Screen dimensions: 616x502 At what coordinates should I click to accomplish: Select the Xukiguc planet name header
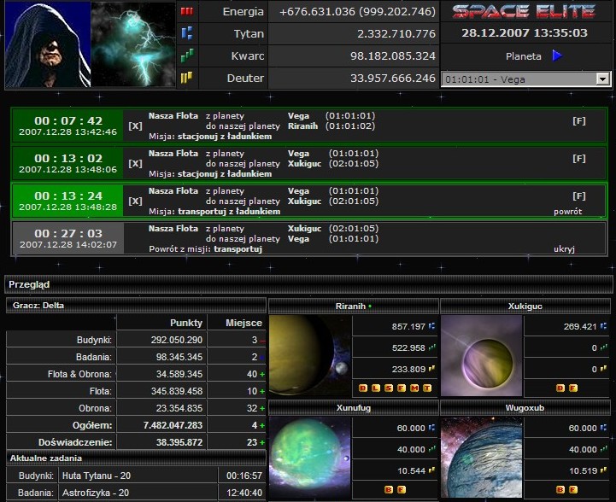pos(524,305)
